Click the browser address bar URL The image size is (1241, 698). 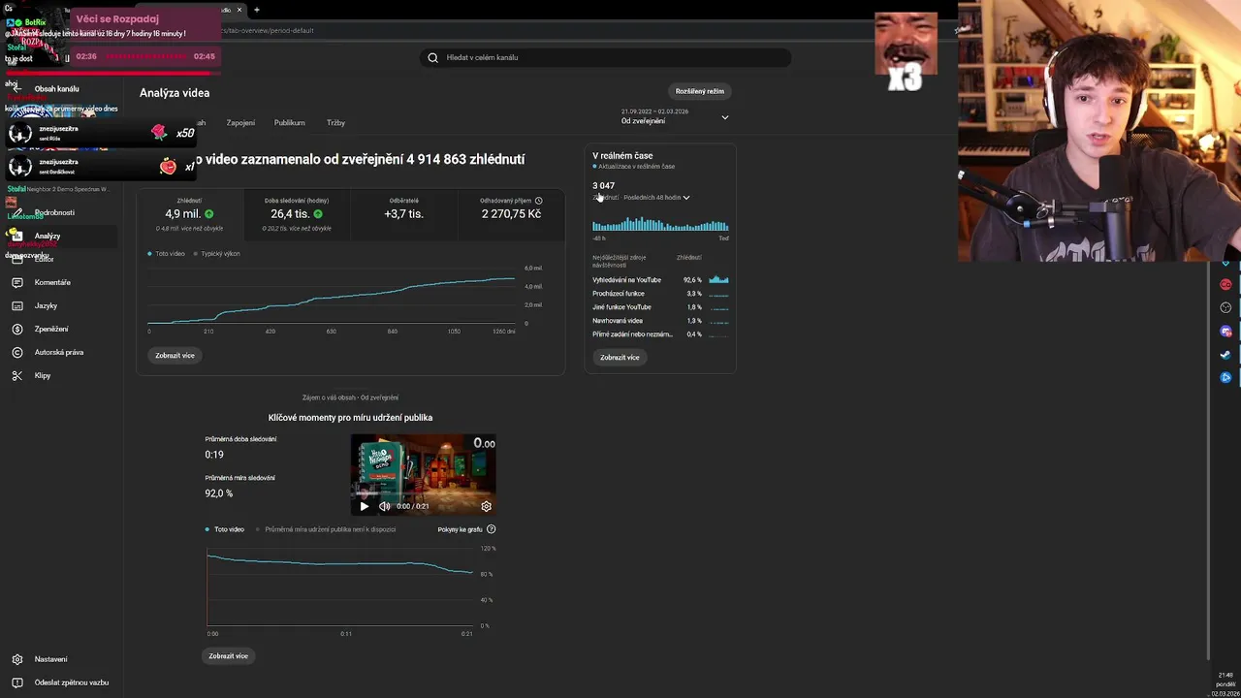point(269,30)
